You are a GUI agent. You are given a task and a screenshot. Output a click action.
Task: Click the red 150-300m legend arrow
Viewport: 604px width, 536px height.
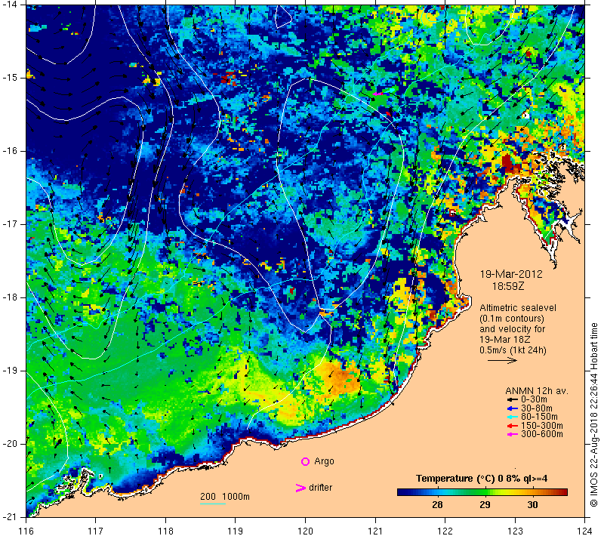512,426
